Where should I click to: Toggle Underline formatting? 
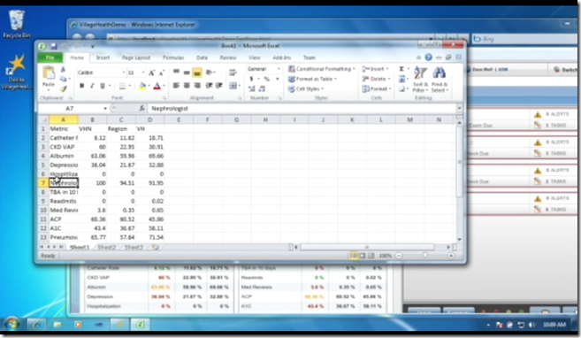tap(103, 86)
